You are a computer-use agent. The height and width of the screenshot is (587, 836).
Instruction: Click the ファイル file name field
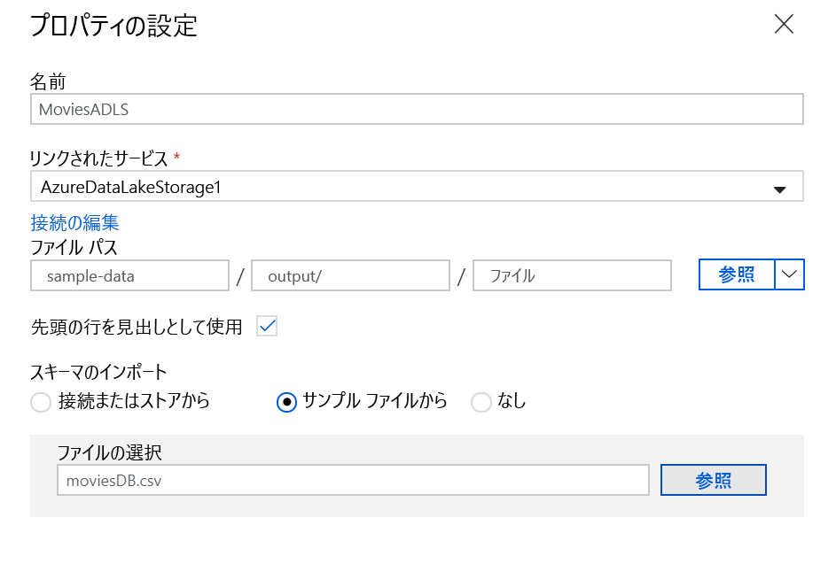(x=572, y=275)
